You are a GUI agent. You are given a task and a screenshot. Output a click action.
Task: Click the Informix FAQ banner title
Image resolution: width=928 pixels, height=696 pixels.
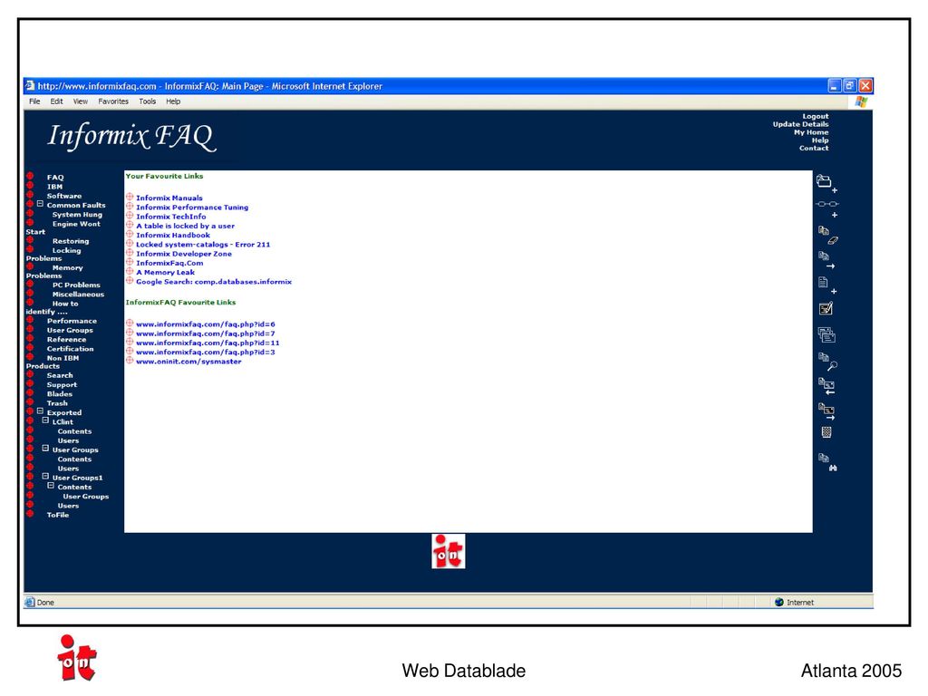(131, 136)
